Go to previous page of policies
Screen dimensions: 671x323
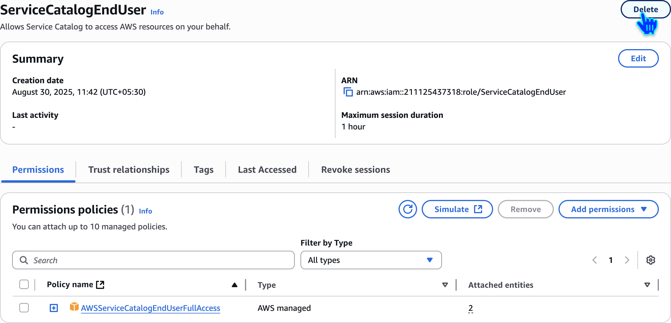pyautogui.click(x=595, y=260)
